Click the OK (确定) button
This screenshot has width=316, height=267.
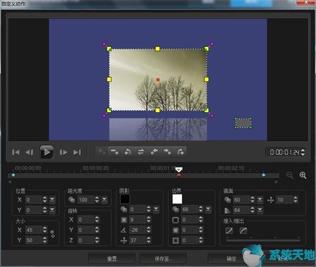tap(231, 259)
